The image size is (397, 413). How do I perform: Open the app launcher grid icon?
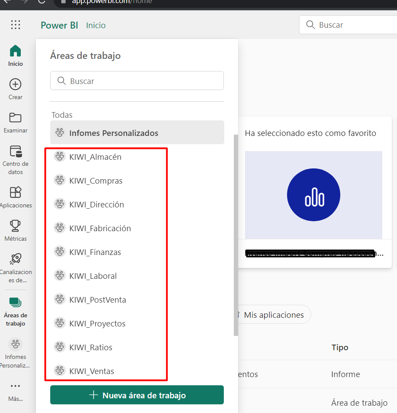tap(16, 25)
